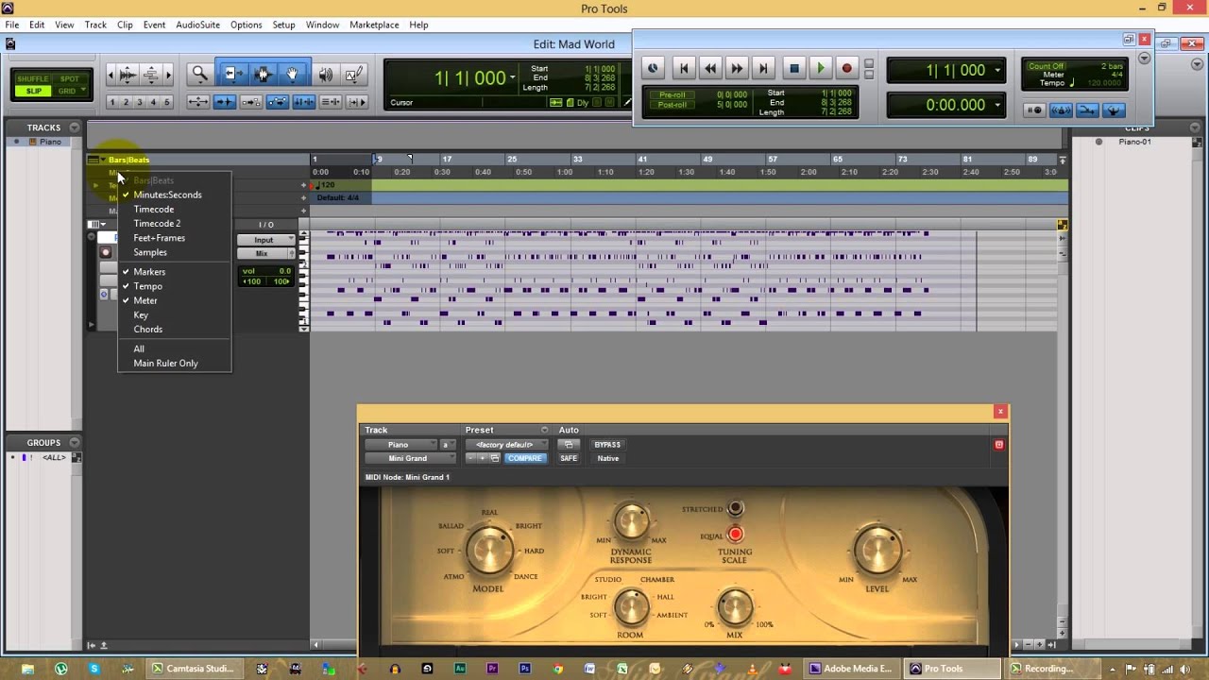Choose the Grabber hand tool
The width and height of the screenshot is (1209, 680).
[293, 74]
